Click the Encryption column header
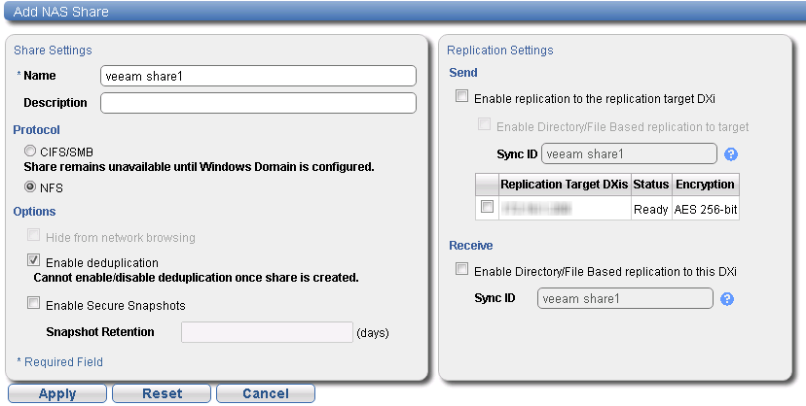This screenshot has width=806, height=406. tap(705, 185)
